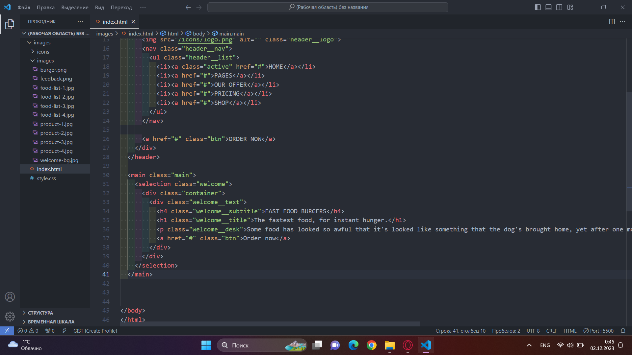The height and width of the screenshot is (355, 632).
Task: Click the workspace search command center
Action: (x=328, y=7)
